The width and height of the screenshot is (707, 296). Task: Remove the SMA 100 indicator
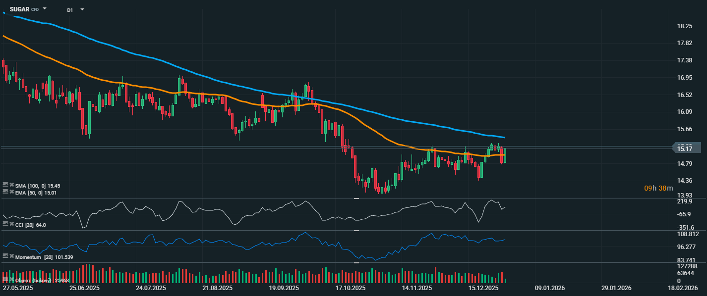(11, 185)
